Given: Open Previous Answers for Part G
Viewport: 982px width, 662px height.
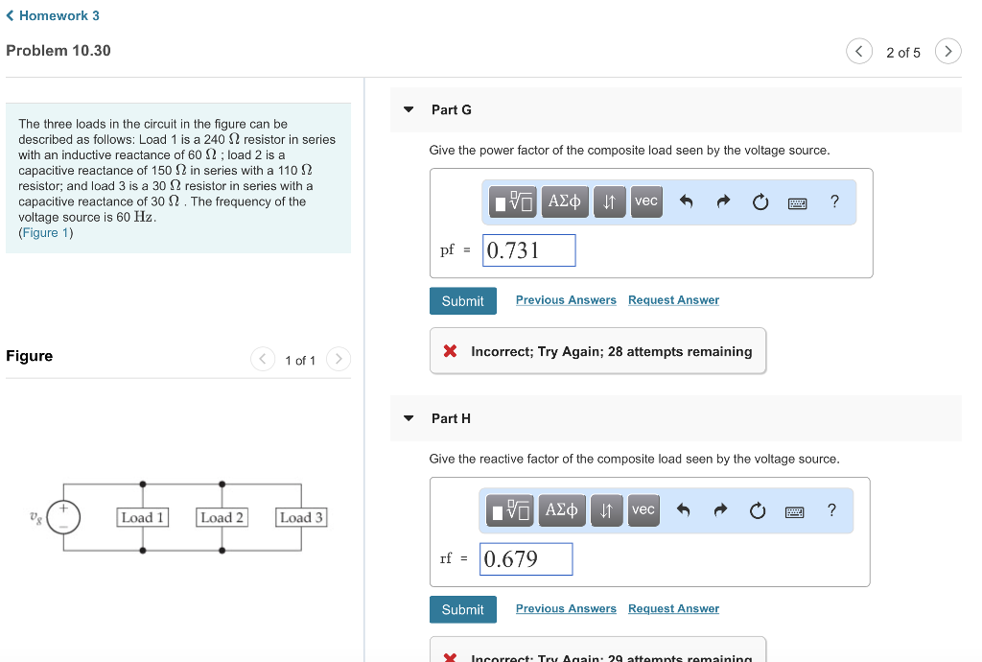Looking at the screenshot, I should coord(566,300).
